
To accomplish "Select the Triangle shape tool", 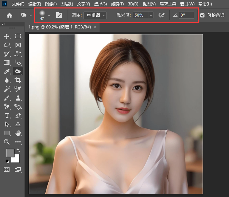I will [x=18, y=124].
